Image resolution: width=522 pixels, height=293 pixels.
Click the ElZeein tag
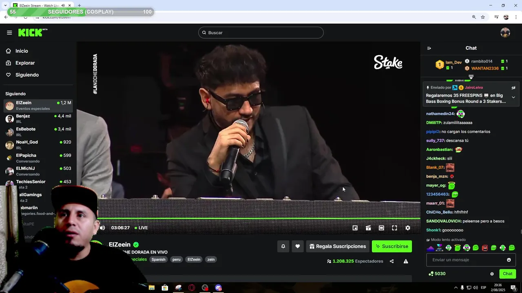(x=194, y=259)
